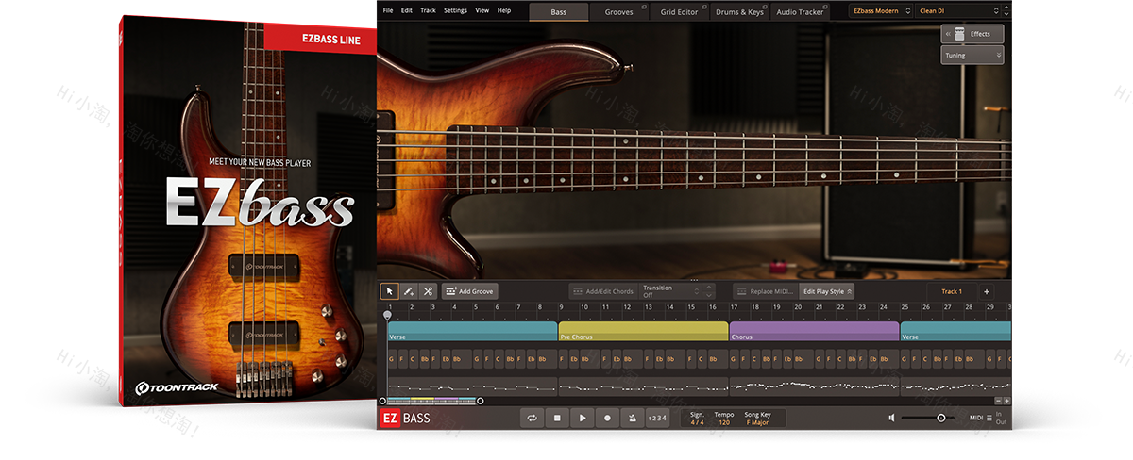Select the Chorus song block
Screen dimensions: 1133x460
pos(814,331)
